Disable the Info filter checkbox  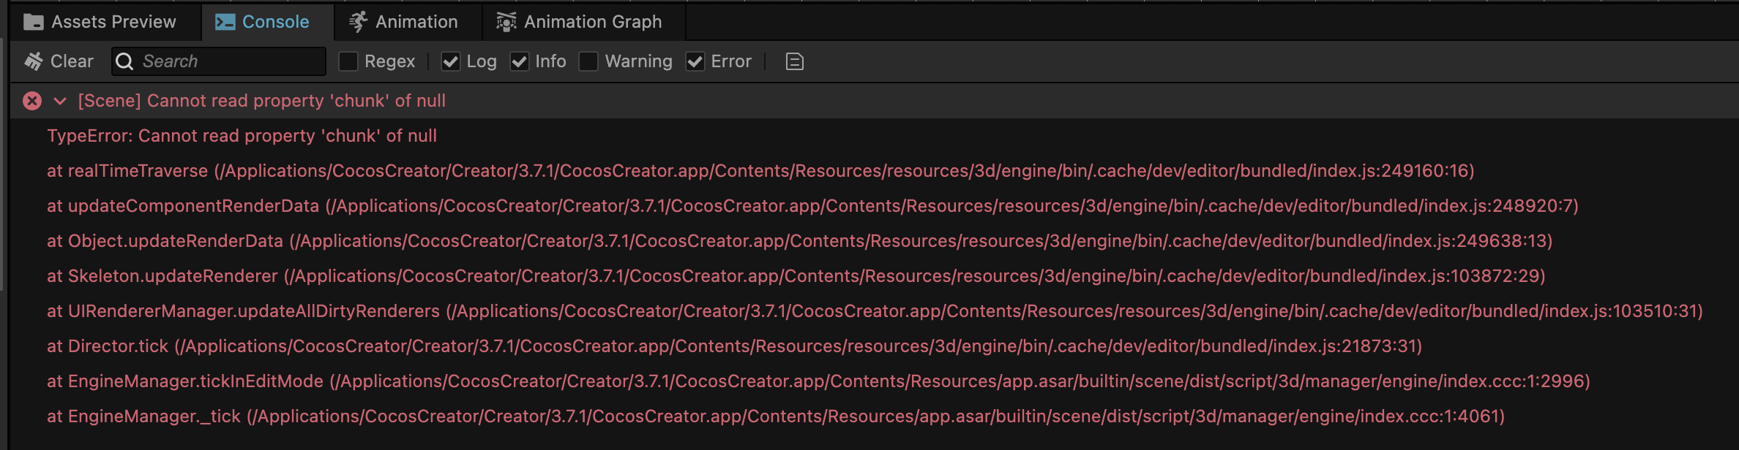[520, 61]
